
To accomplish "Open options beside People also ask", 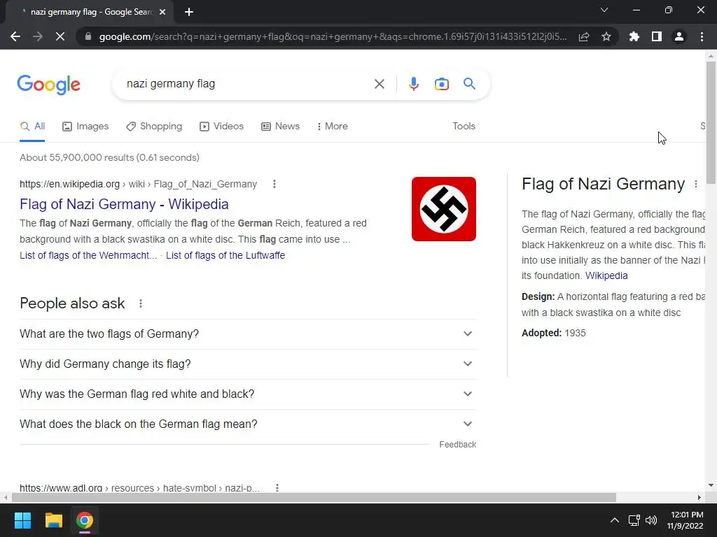I will [141, 303].
